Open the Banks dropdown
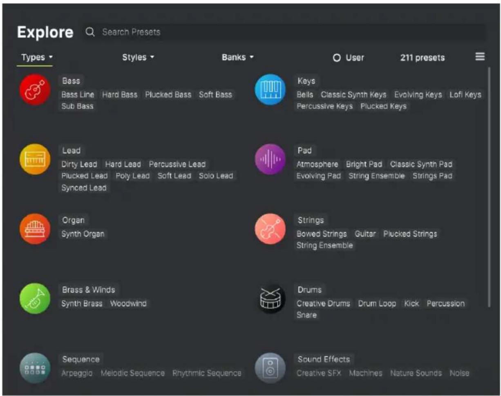This screenshot has height=396, width=501. [x=238, y=58]
